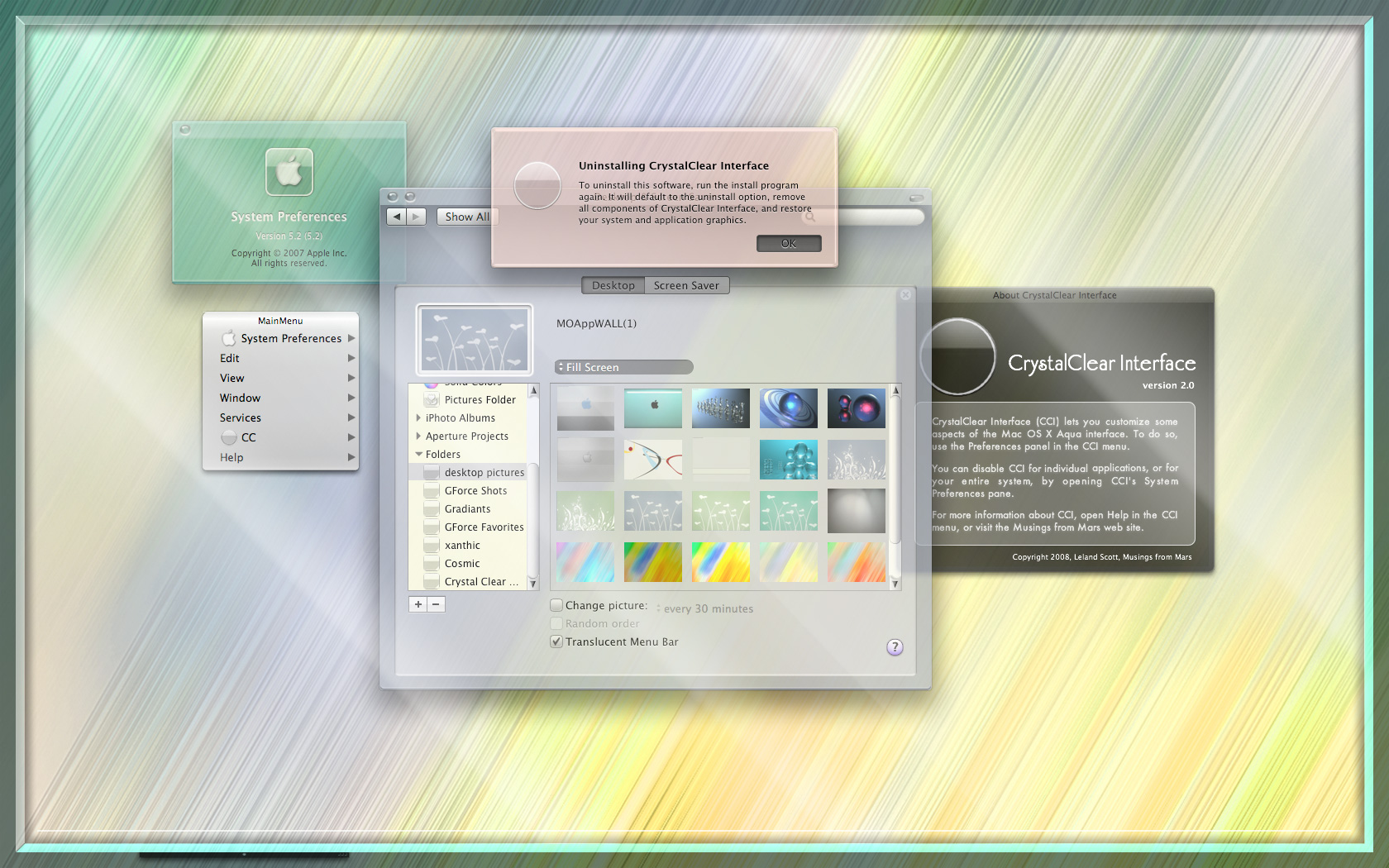Open the Edit submenu arrow in MainMenu
The height and width of the screenshot is (868, 1389).
(x=351, y=358)
